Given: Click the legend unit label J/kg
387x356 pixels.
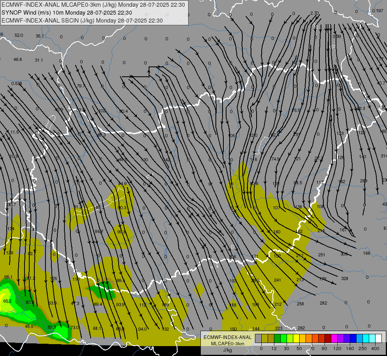Looking at the screenshot, I should point(227,350).
